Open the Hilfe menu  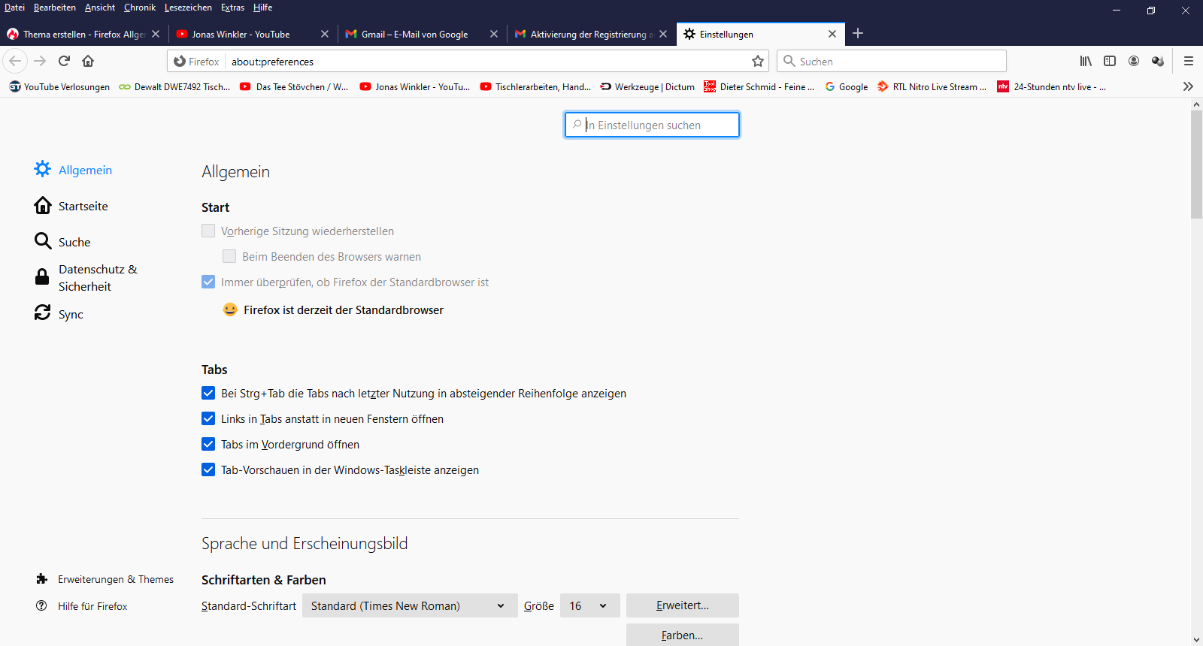coord(262,8)
